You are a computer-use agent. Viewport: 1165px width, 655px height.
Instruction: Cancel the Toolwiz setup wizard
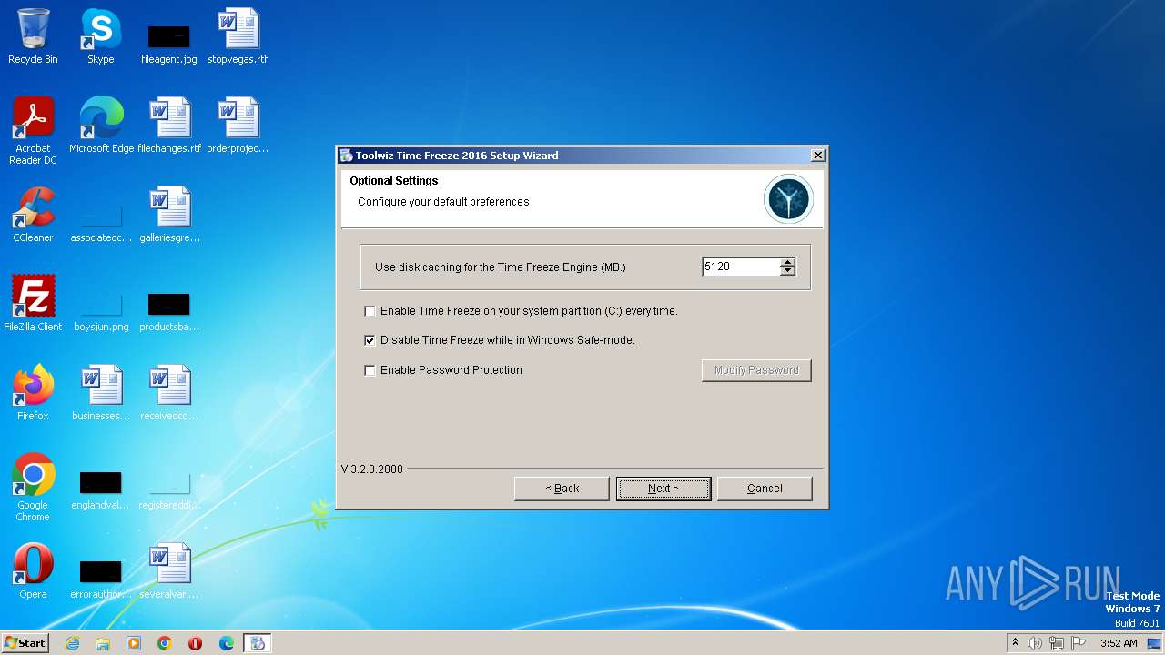[x=765, y=489]
